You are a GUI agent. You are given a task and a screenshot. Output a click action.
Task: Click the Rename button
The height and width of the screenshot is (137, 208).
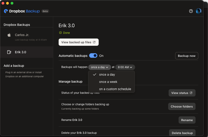pyautogui.click(x=187, y=120)
